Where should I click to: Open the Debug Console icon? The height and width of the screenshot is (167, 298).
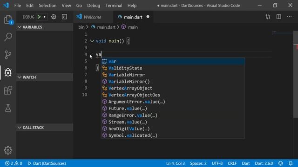[64, 17]
